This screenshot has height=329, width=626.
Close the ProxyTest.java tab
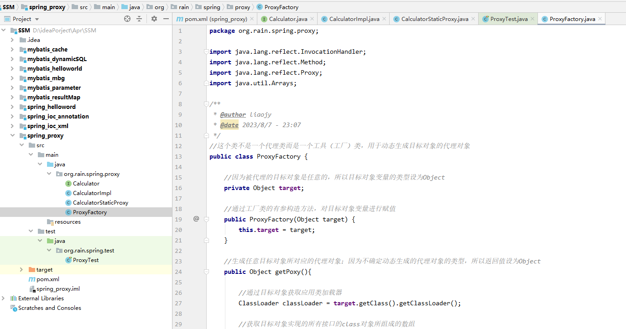coord(532,19)
